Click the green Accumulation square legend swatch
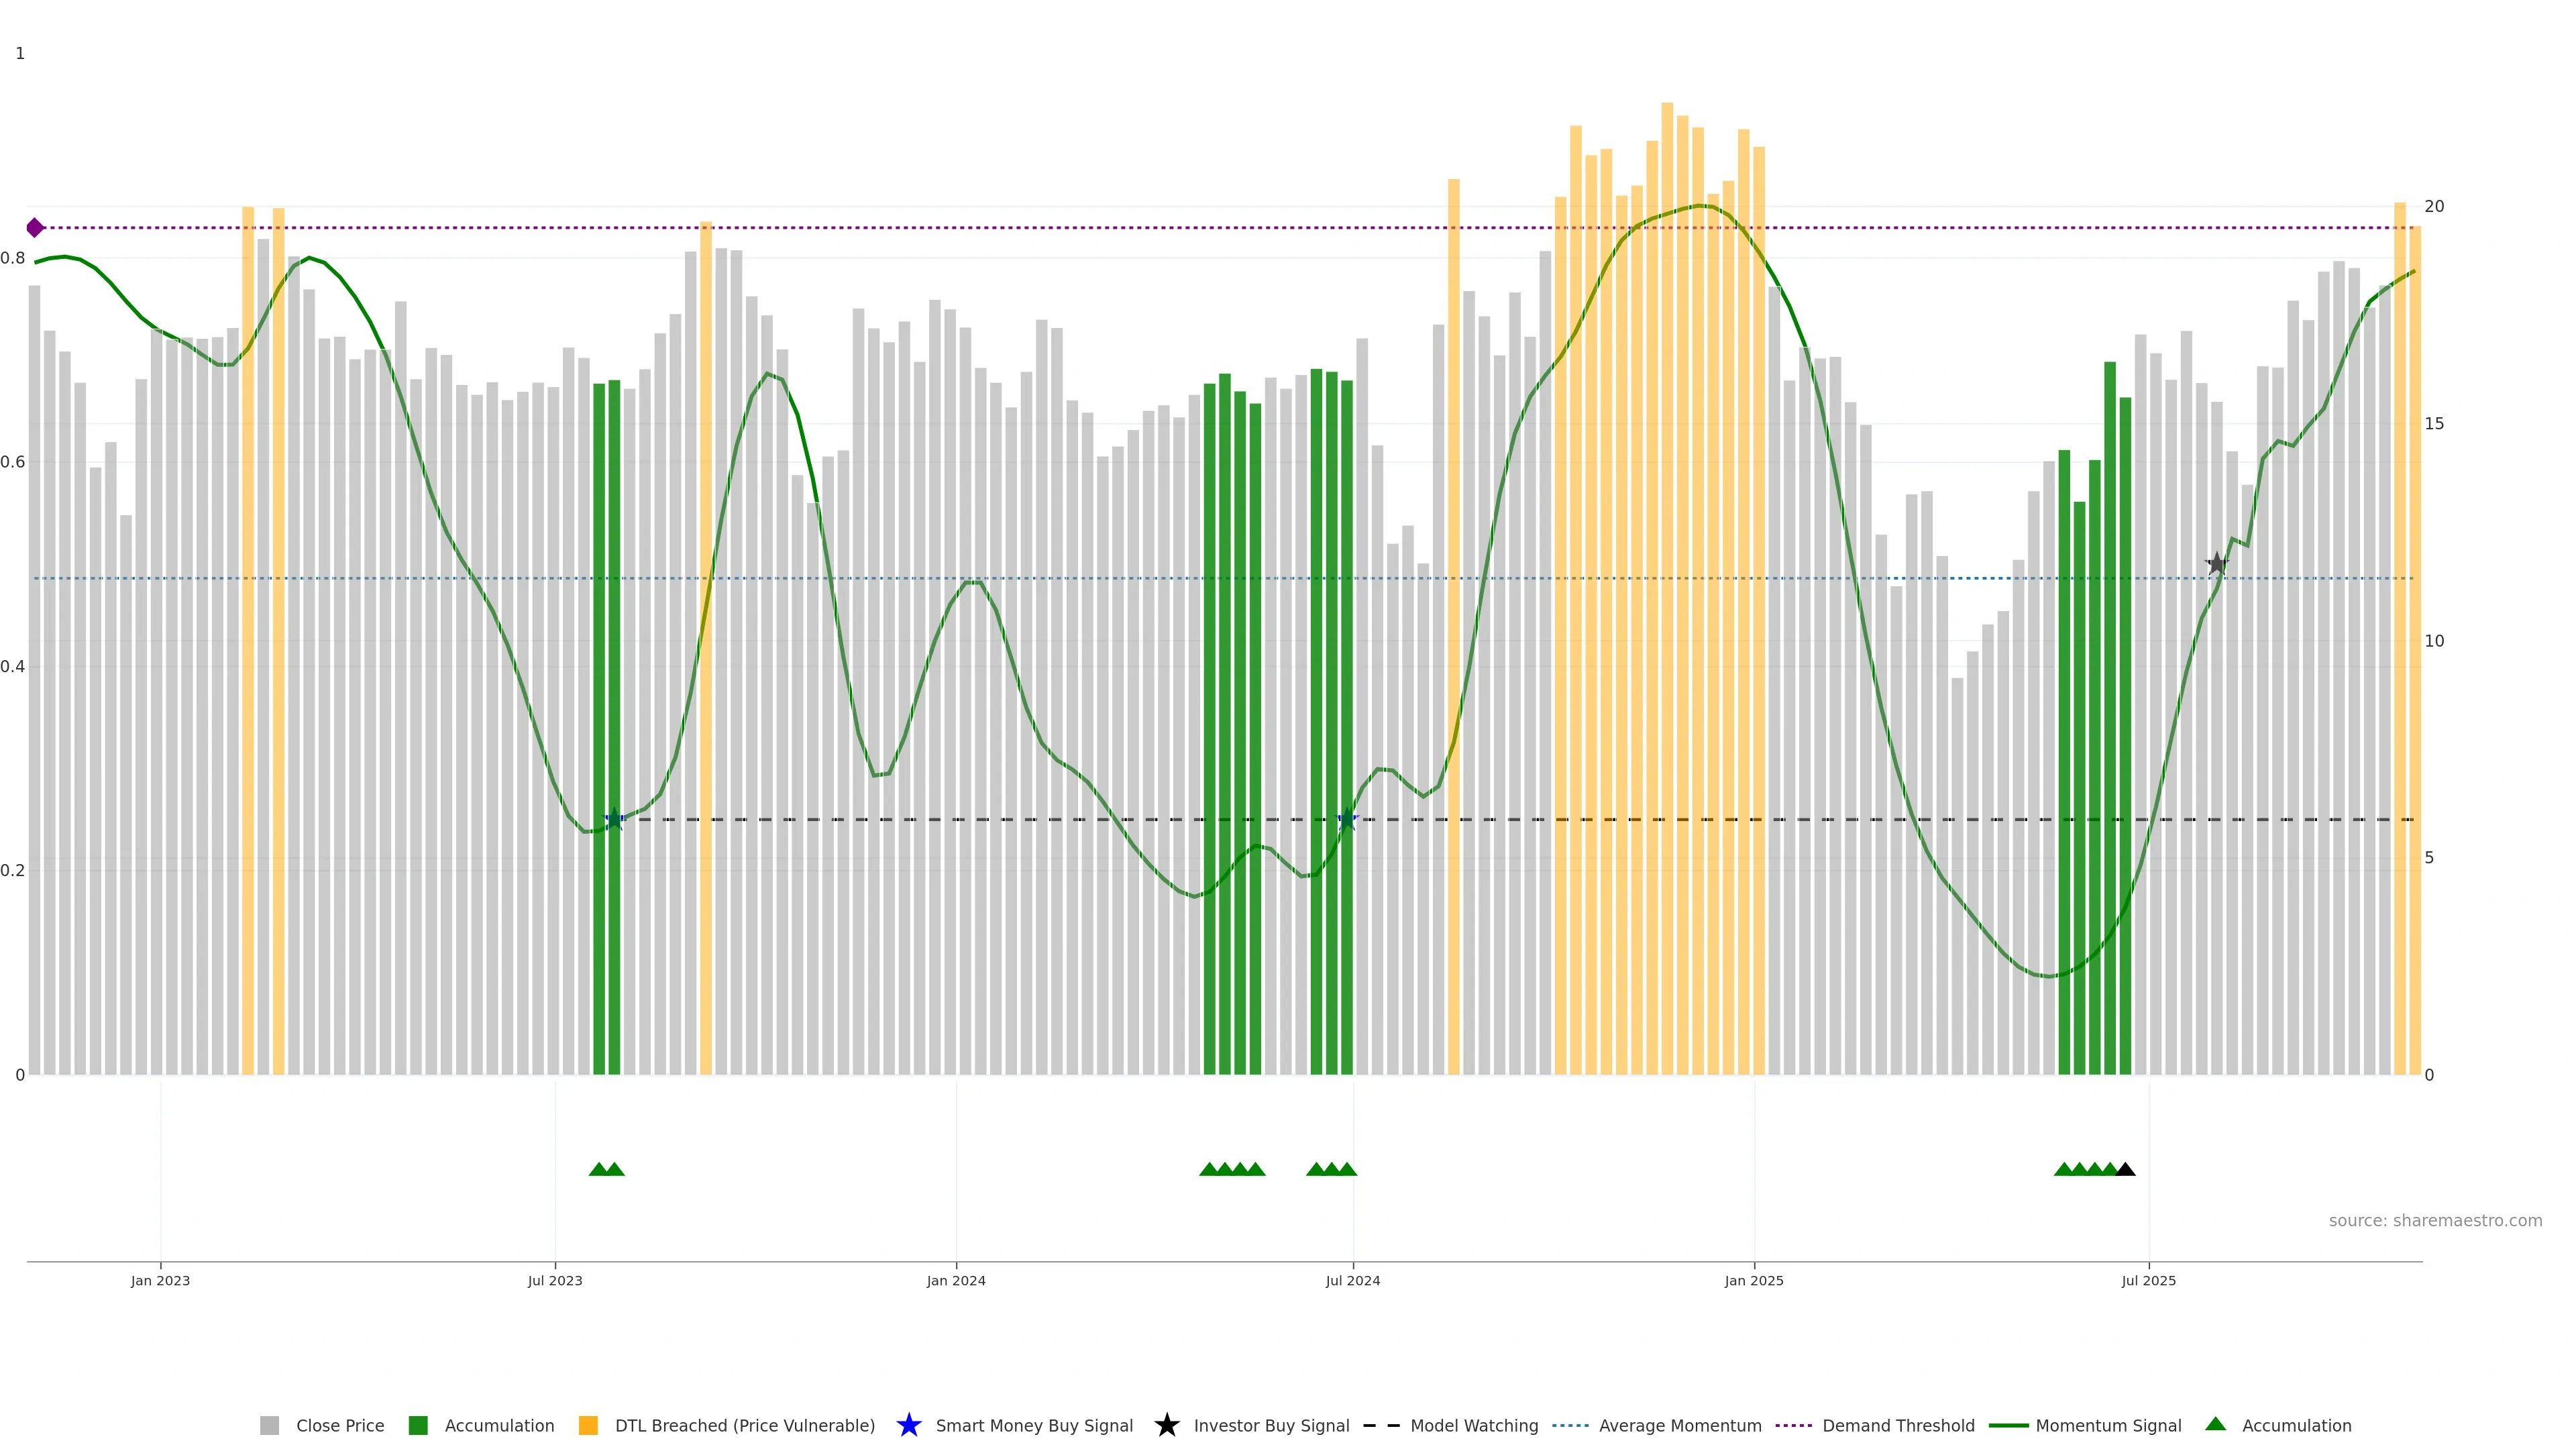The width and height of the screenshot is (2576, 1449). [418, 1425]
